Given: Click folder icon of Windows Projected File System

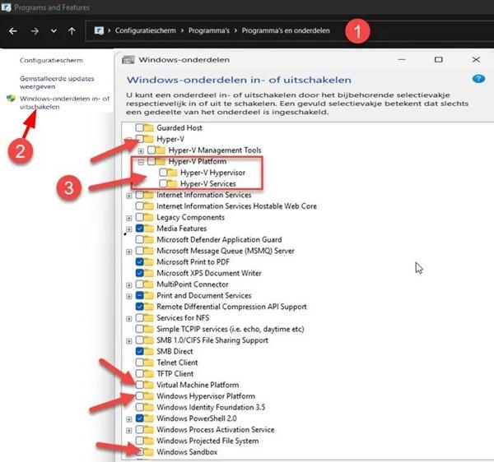Looking at the screenshot, I should pyautogui.click(x=149, y=441).
